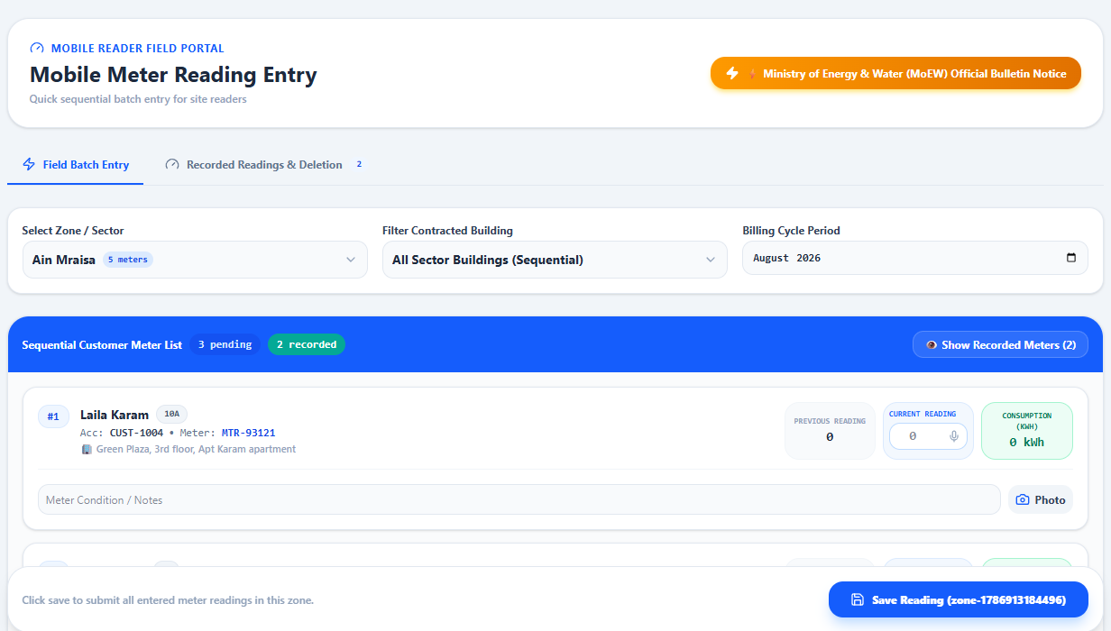Click the Previous Reading value box

click(x=830, y=431)
